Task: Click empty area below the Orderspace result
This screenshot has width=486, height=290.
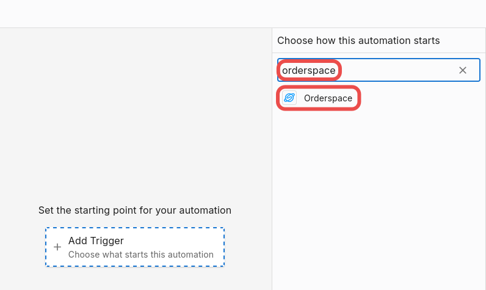Action: [379, 186]
